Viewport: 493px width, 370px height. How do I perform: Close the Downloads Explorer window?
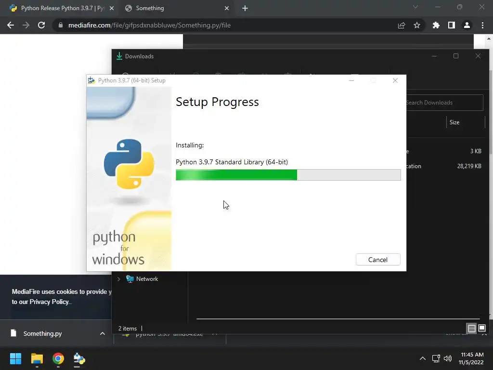pyautogui.click(x=478, y=56)
